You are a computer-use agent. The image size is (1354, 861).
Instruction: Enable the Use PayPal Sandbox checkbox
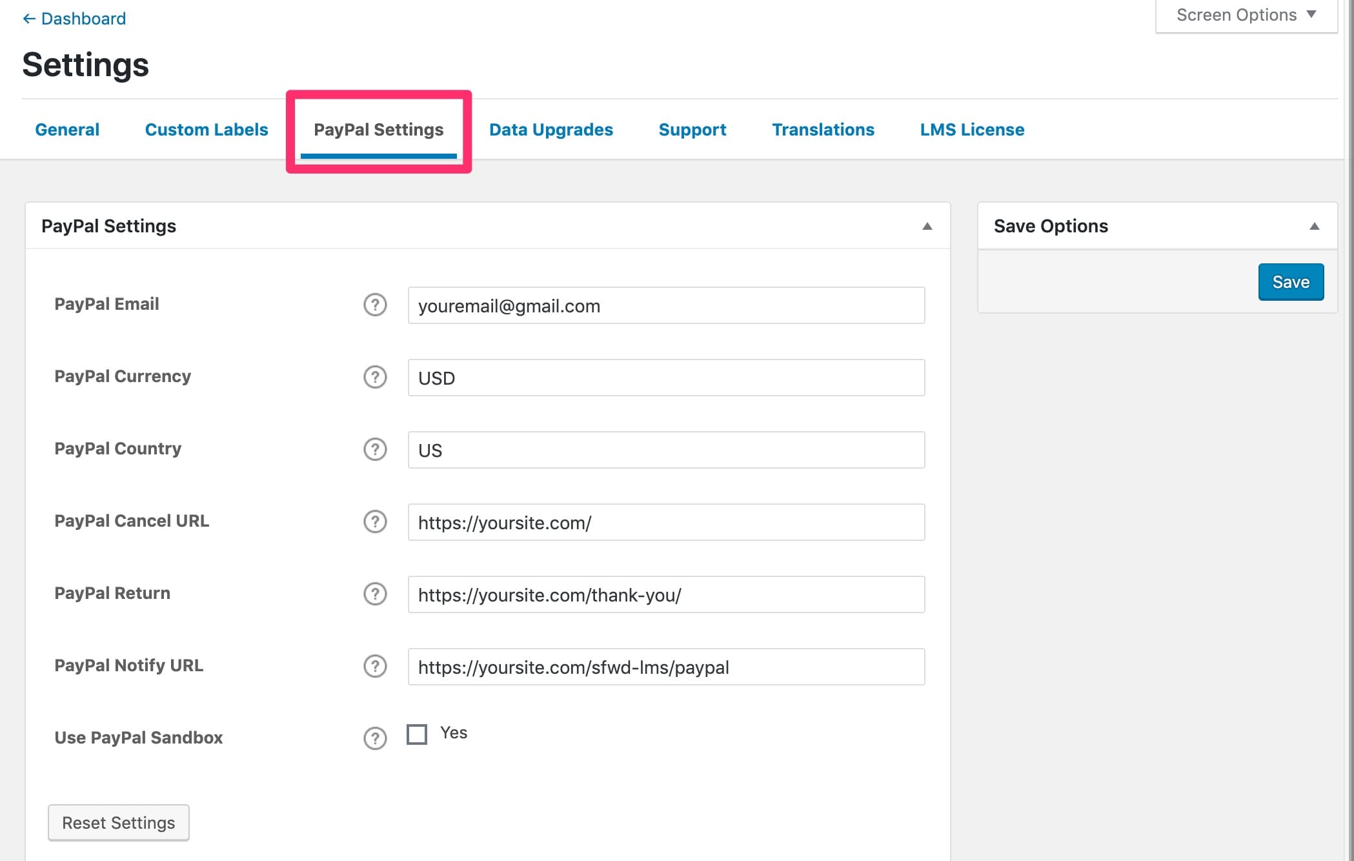point(417,734)
